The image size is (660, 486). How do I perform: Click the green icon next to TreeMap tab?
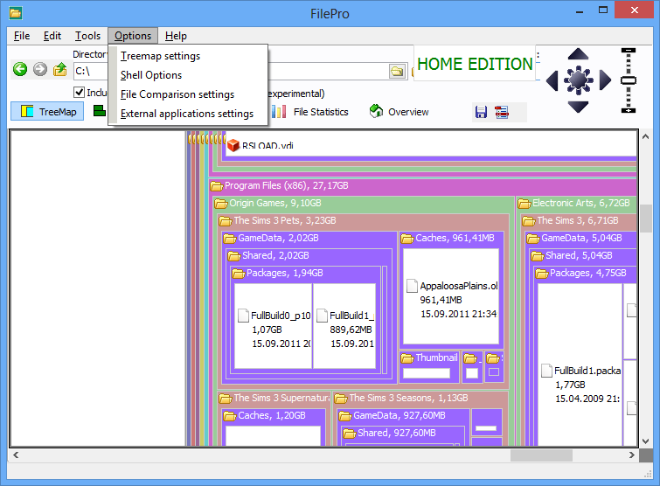click(x=100, y=111)
